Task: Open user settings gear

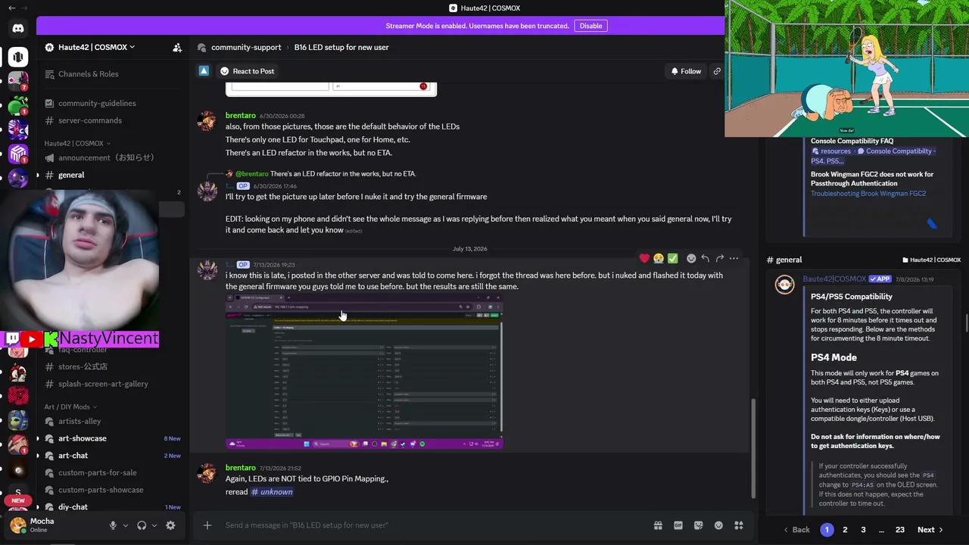Action: 170,525
